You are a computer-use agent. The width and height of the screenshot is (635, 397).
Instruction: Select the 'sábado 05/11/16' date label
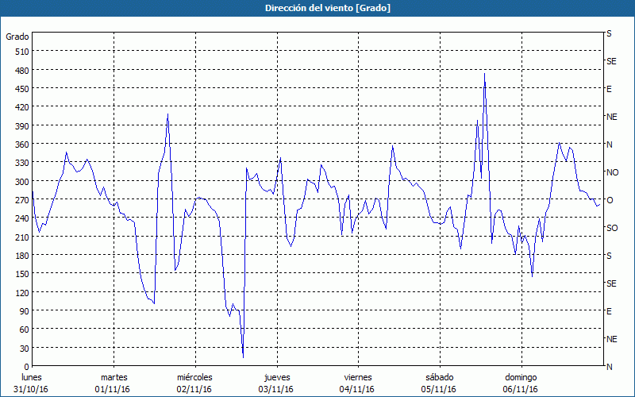pyautogui.click(x=439, y=383)
